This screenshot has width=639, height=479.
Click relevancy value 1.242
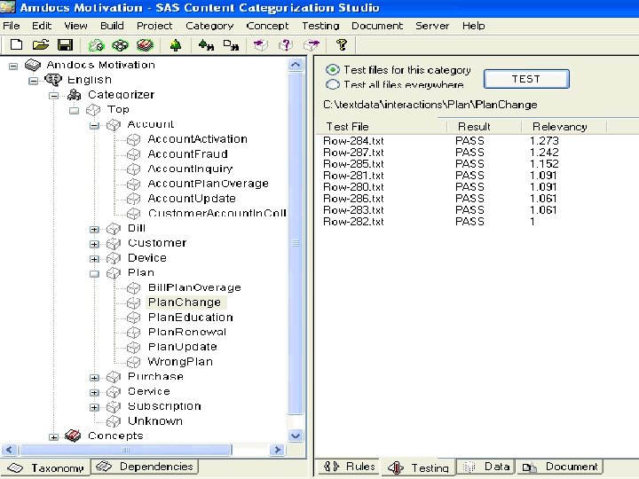pos(544,152)
